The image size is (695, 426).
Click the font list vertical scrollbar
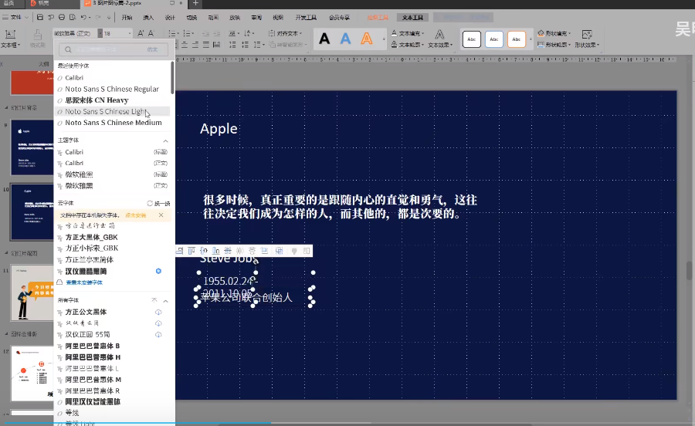click(172, 77)
